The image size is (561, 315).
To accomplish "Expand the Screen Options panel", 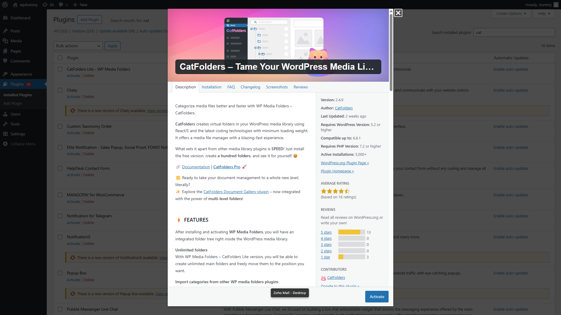I will 511,13.
